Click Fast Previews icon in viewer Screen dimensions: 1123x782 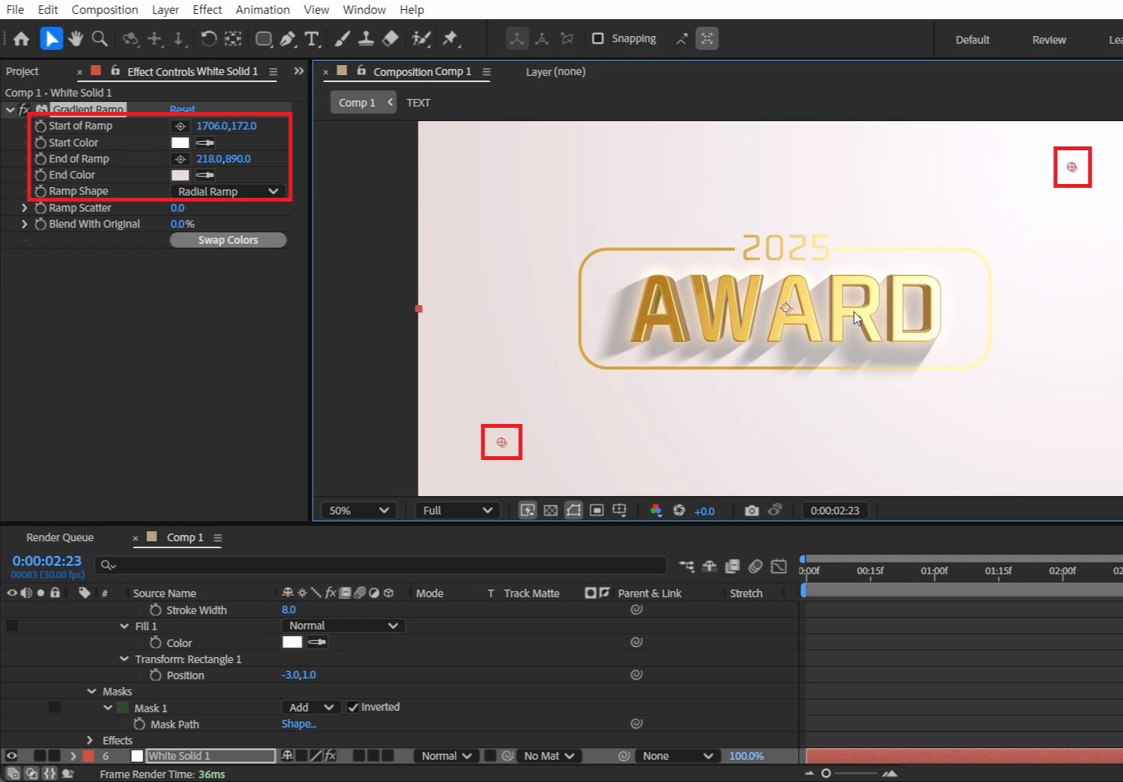tap(527, 511)
